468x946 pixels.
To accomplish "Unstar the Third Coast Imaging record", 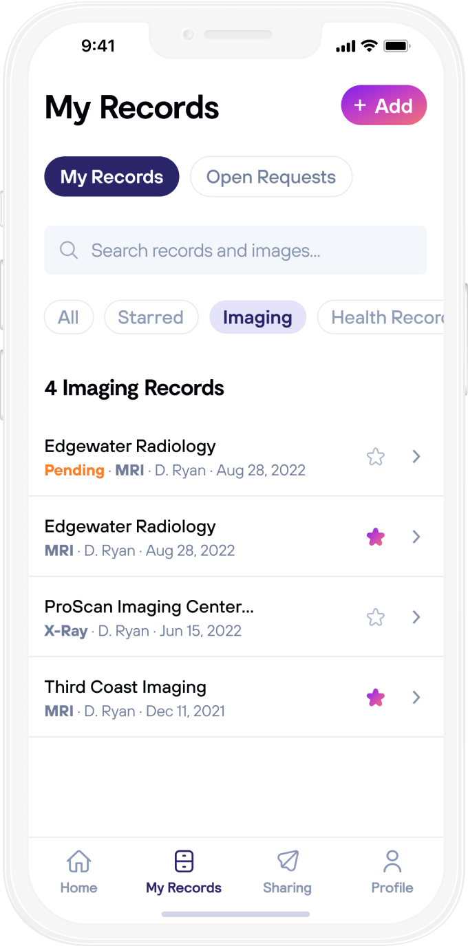I will coord(375,697).
